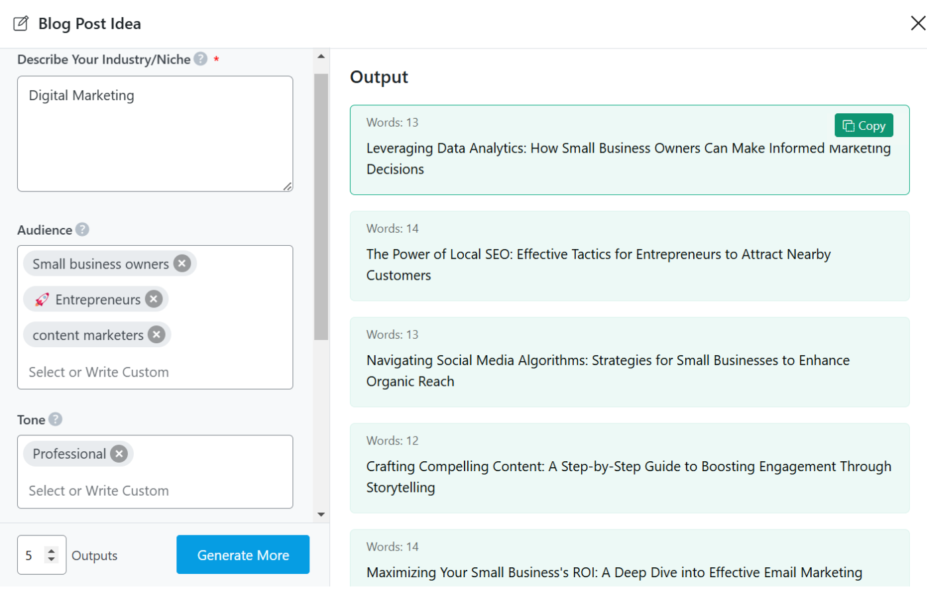Copy the first generated blog title
The image size is (927, 613).
pyautogui.click(x=863, y=125)
